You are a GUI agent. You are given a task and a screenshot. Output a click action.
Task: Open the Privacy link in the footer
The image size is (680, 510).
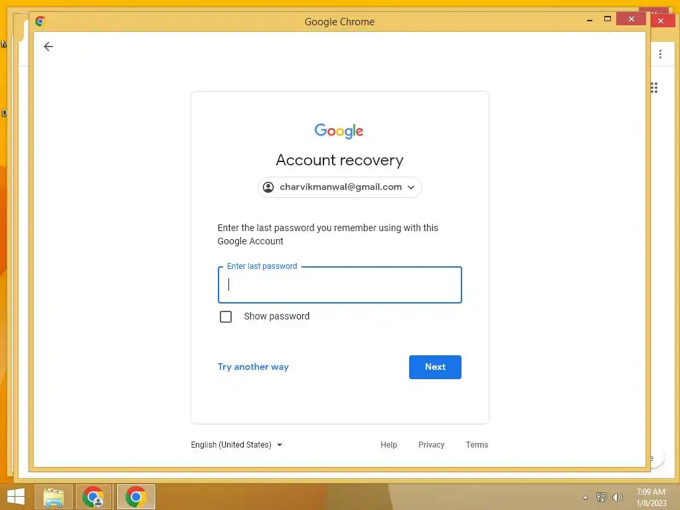tap(431, 444)
